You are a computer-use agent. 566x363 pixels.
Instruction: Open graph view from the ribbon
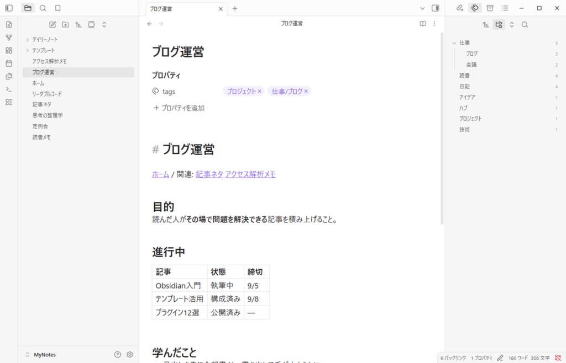pyautogui.click(x=9, y=38)
